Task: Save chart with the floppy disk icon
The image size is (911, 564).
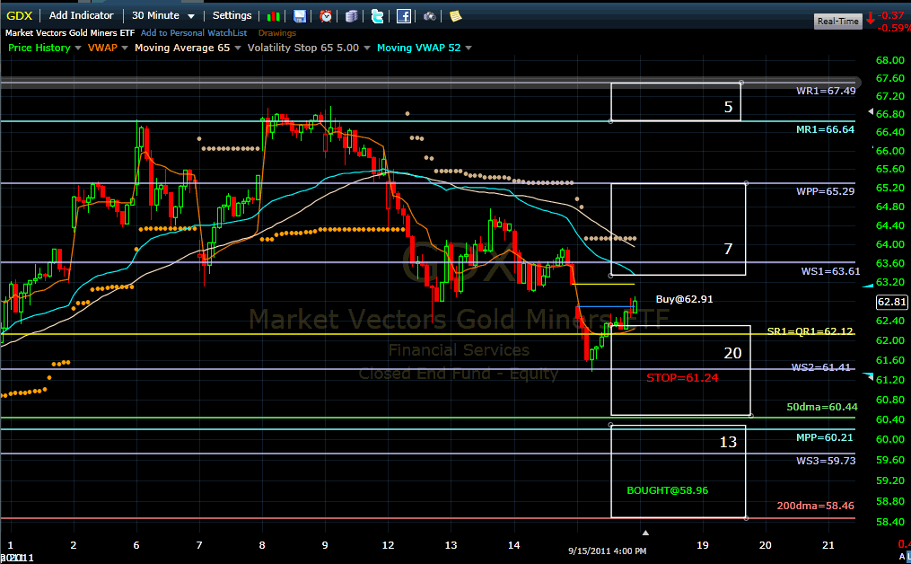Action: (300, 15)
